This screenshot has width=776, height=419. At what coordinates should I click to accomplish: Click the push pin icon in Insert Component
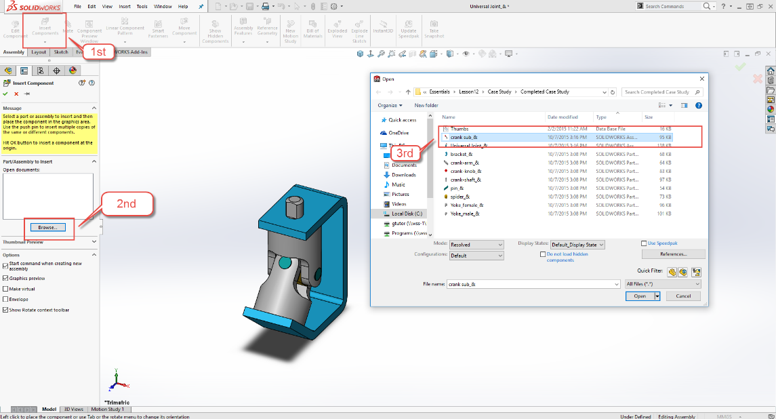(27, 94)
